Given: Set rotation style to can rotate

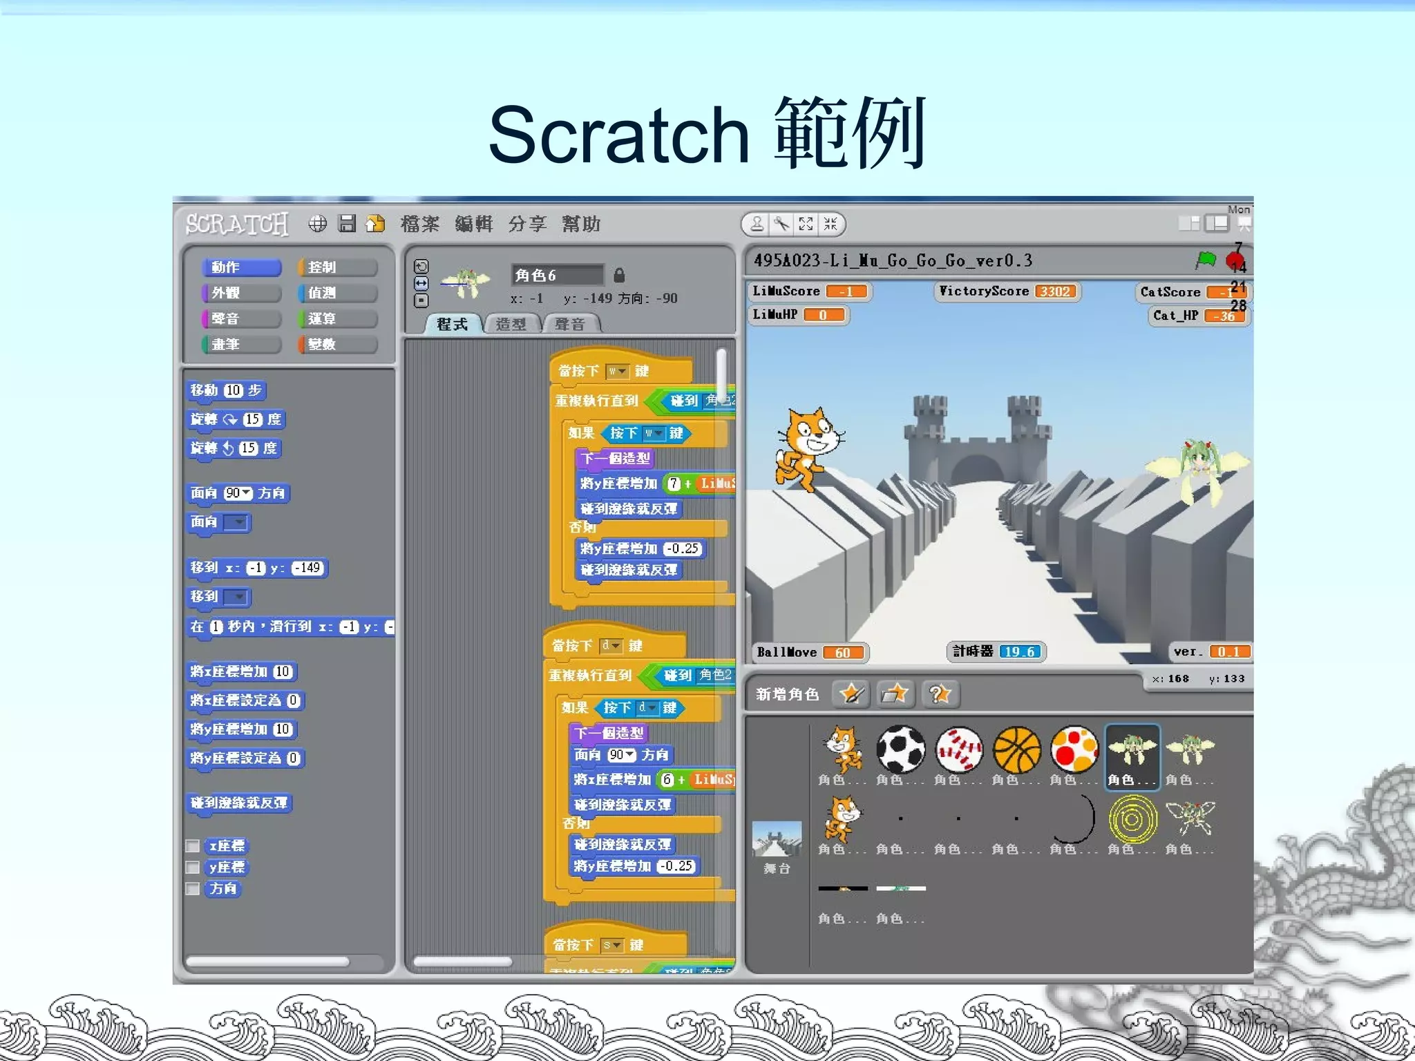Looking at the screenshot, I should coord(421,267).
